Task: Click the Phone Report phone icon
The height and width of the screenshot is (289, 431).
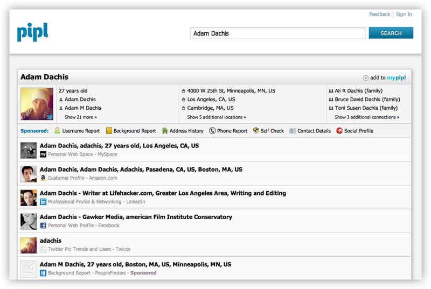Action: pyautogui.click(x=212, y=131)
